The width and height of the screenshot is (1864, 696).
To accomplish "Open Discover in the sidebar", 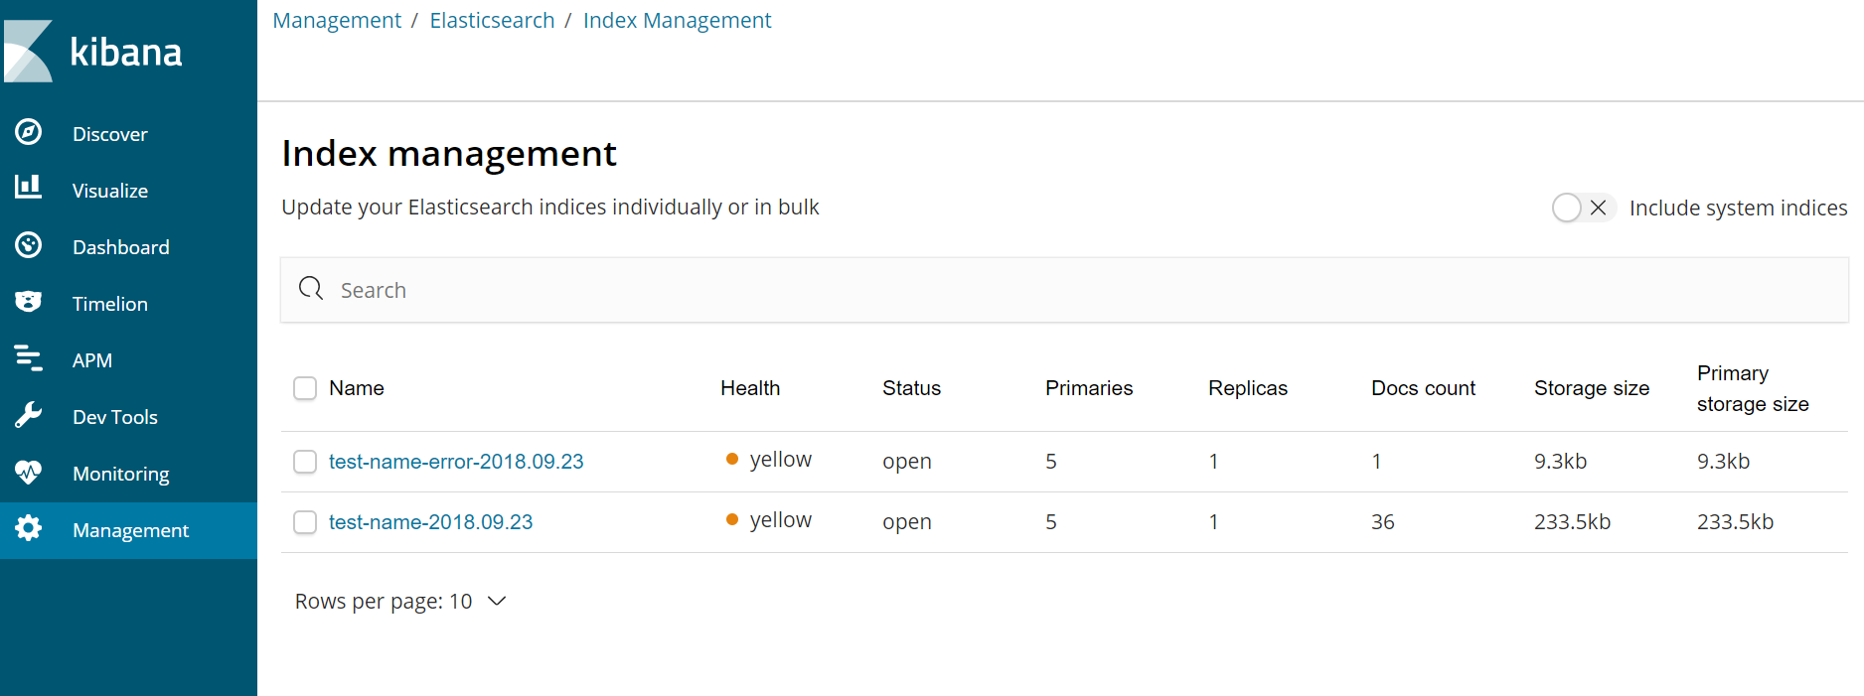I will coord(128,133).
